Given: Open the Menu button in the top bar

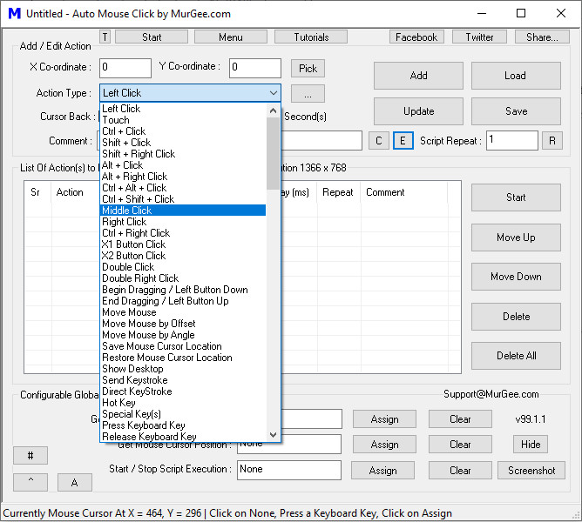Looking at the screenshot, I should (x=231, y=37).
